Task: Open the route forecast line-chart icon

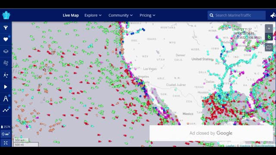Action: 6,110
